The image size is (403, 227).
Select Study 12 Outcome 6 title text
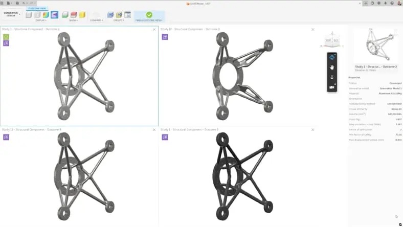click(x=32, y=129)
